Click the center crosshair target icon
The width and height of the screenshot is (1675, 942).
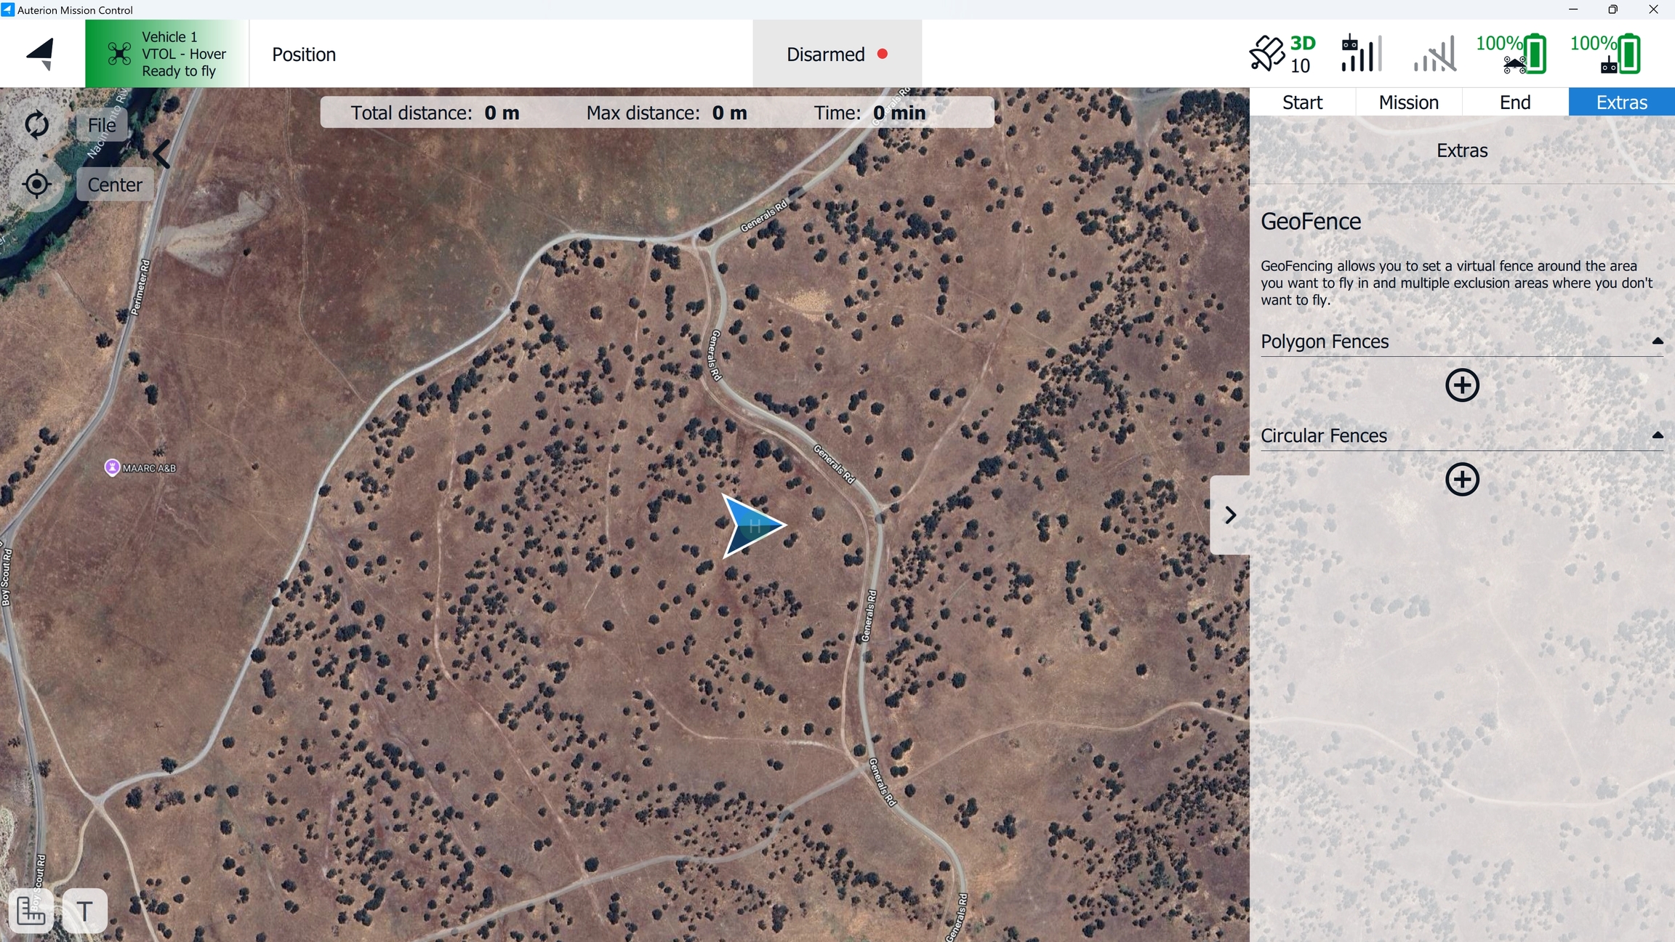tap(36, 185)
